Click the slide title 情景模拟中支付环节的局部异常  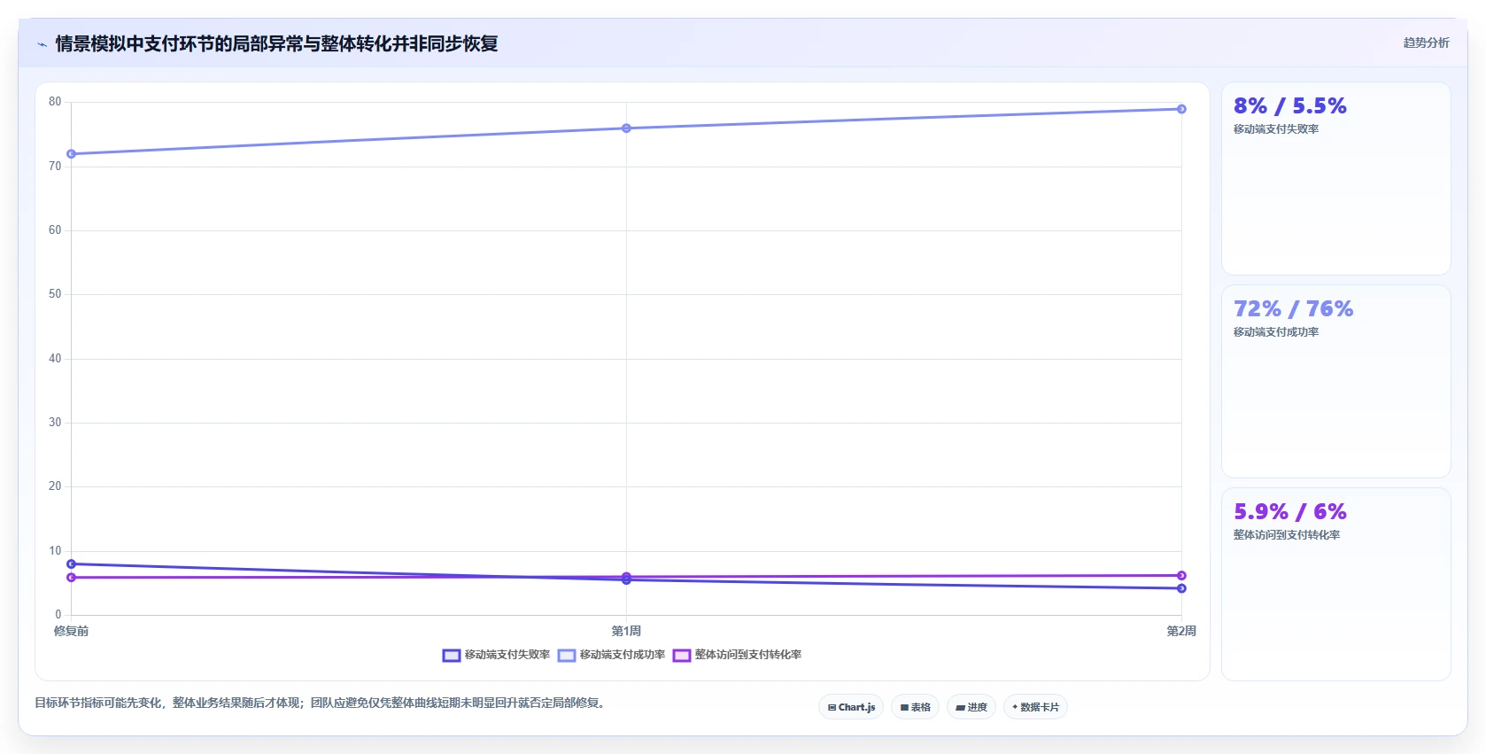(276, 43)
